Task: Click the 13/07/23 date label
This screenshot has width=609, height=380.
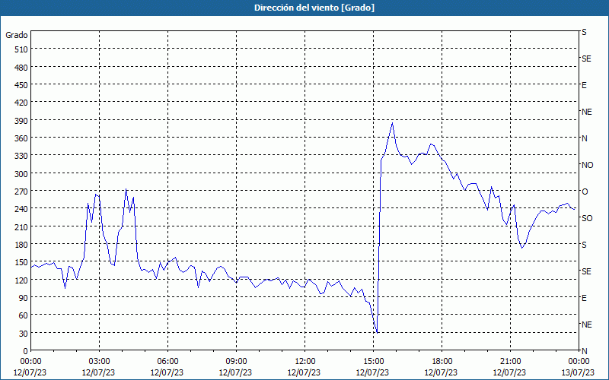Action: point(578,372)
